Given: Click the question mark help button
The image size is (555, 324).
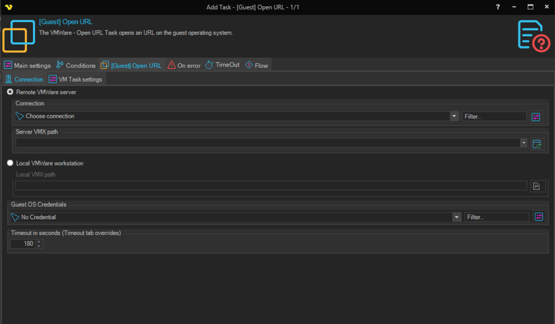Looking at the screenshot, I should [x=498, y=7].
